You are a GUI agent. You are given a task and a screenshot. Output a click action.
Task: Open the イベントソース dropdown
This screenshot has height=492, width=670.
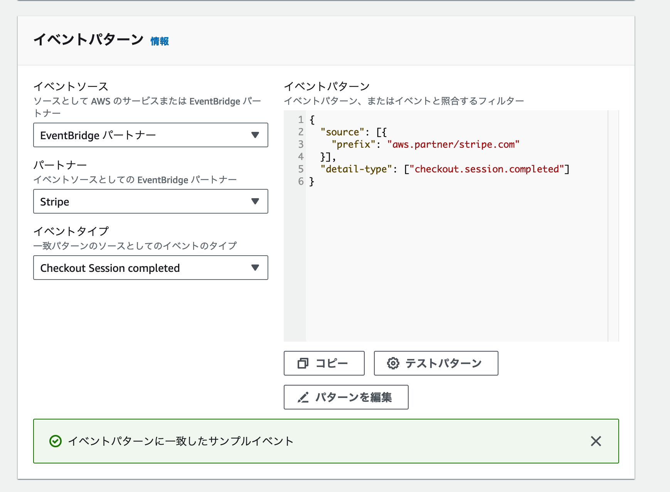click(x=150, y=135)
